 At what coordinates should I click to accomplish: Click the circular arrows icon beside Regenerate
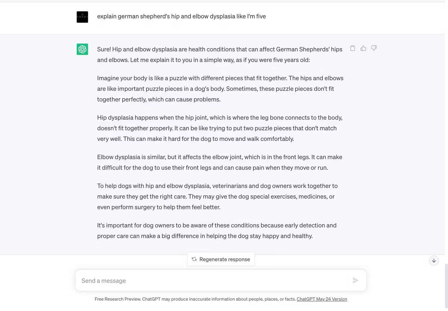194,259
